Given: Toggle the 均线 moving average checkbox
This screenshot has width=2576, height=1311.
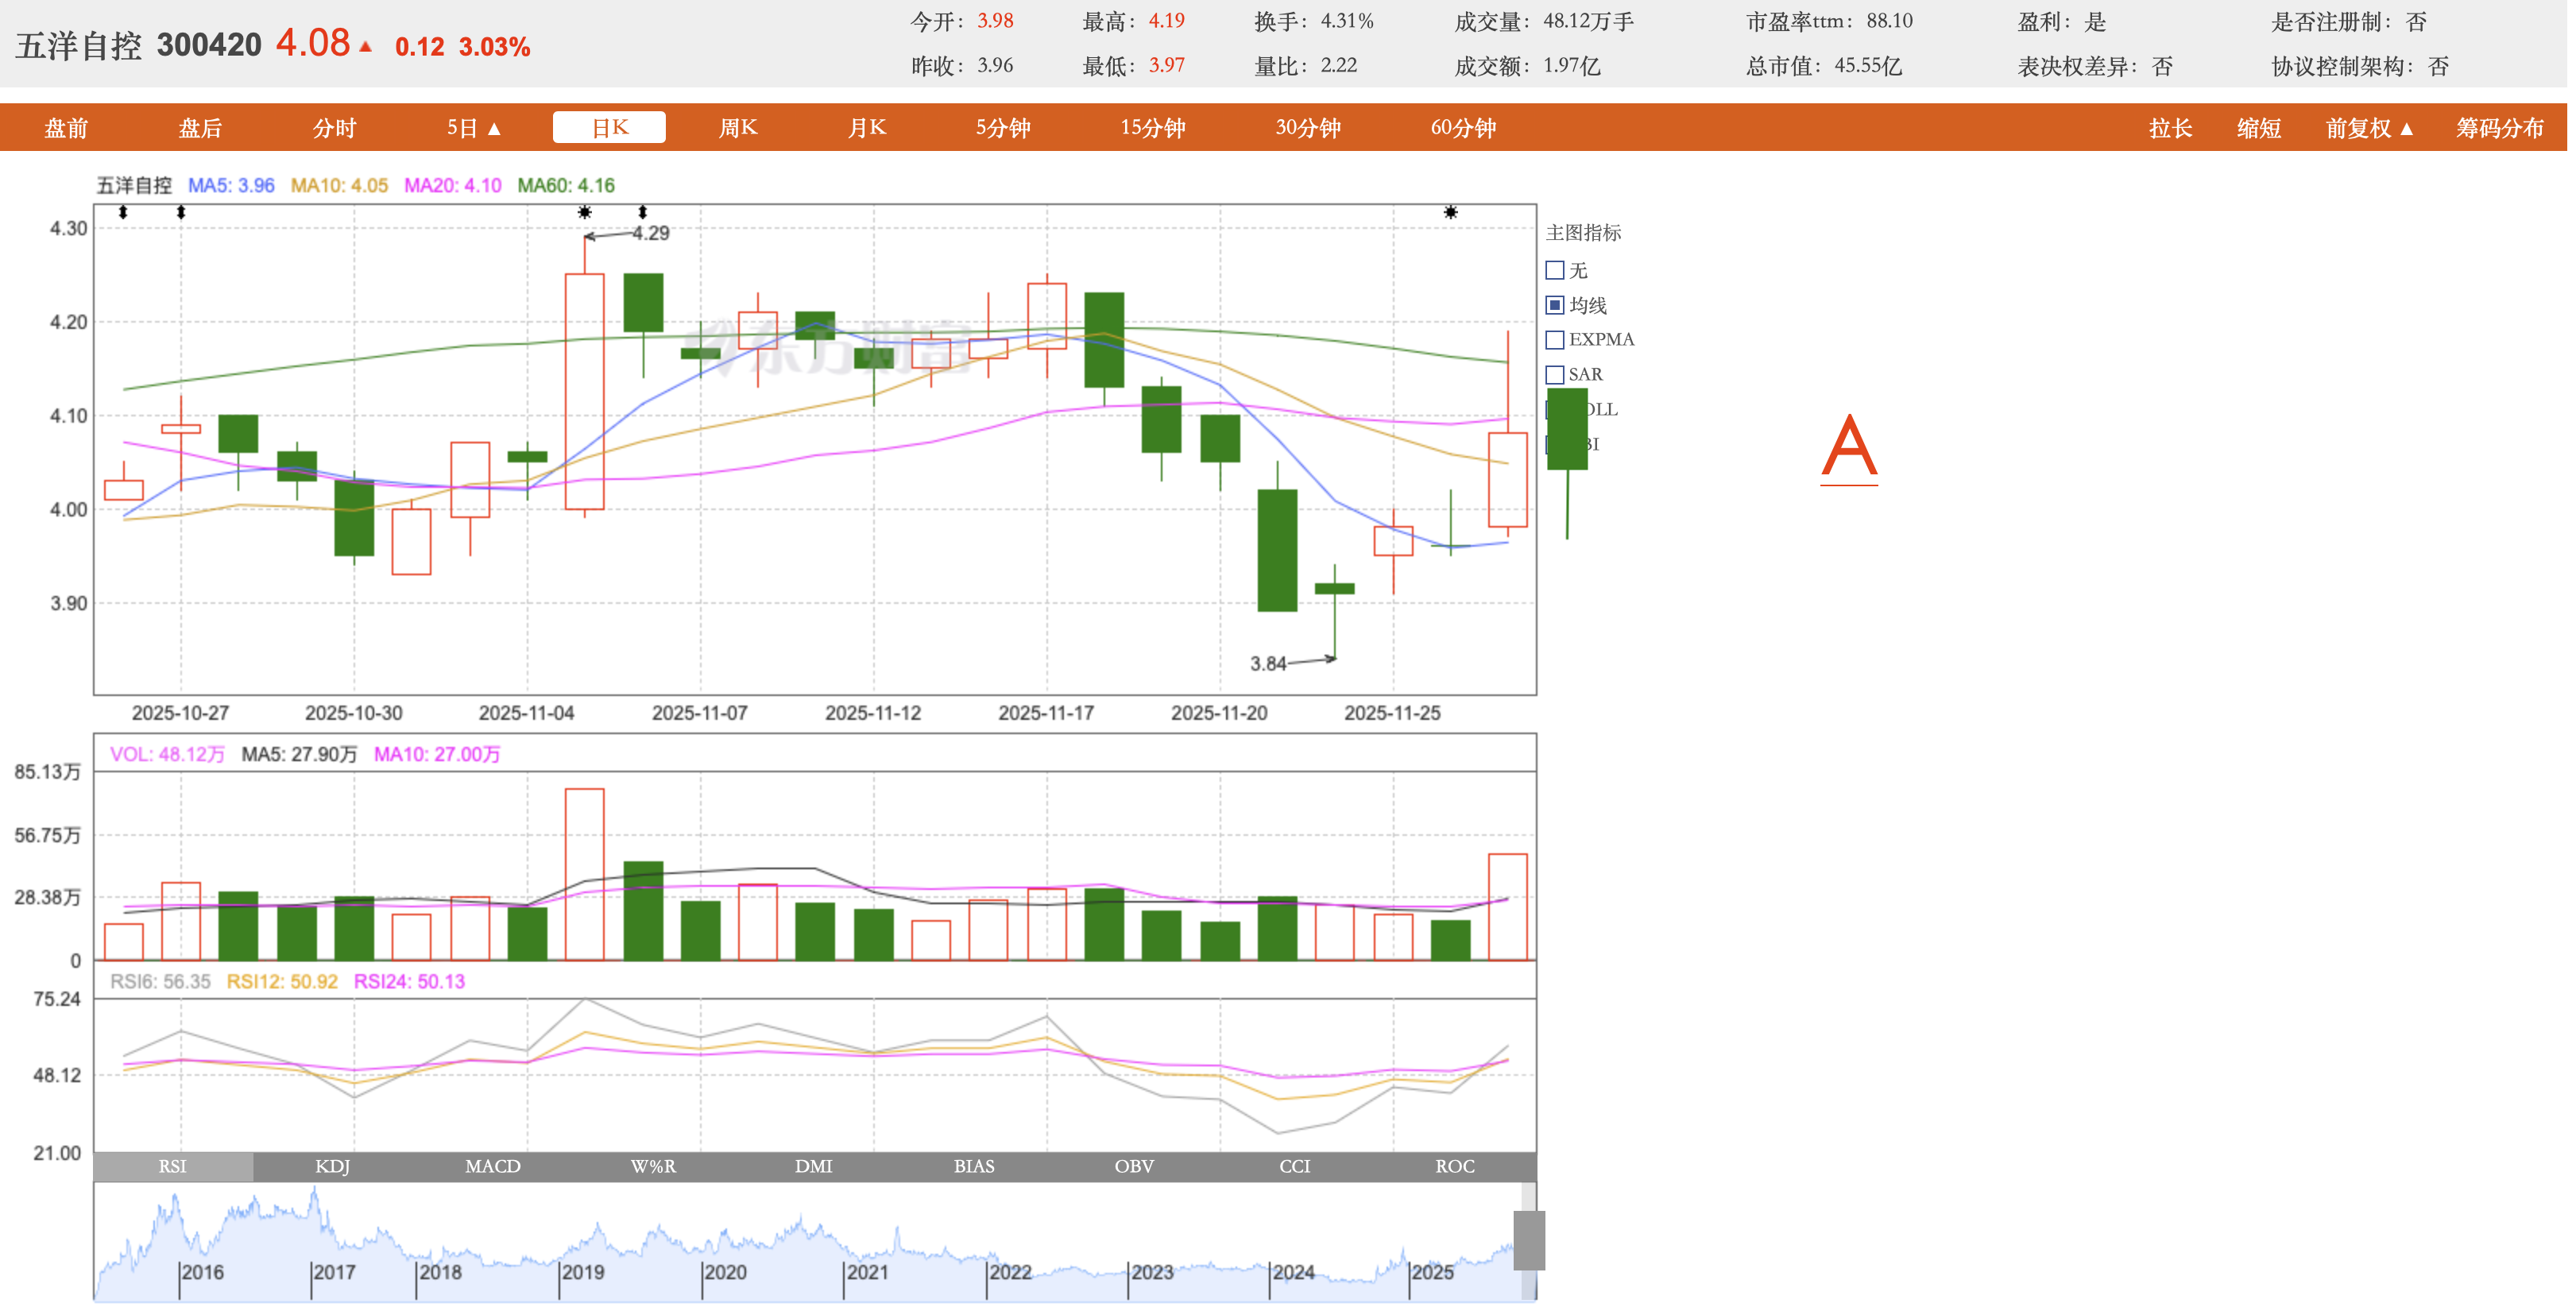Looking at the screenshot, I should (x=1555, y=305).
